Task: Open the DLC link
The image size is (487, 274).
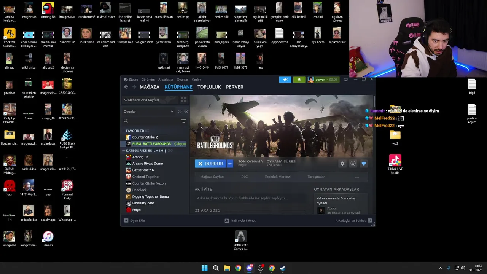Action: tap(244, 177)
